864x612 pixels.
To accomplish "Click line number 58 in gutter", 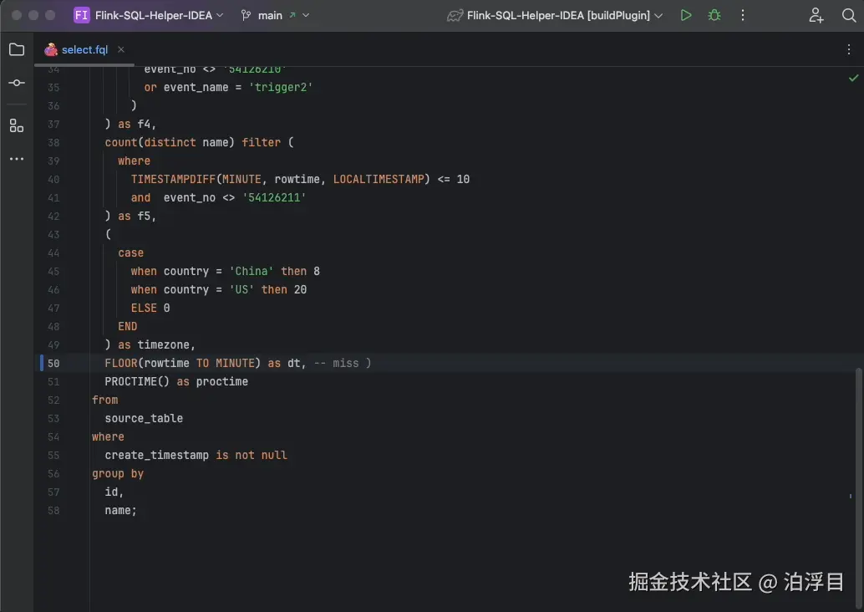I will pyautogui.click(x=53, y=511).
